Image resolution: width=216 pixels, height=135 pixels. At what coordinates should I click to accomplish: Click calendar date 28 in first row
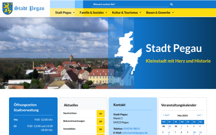click(163, 126)
